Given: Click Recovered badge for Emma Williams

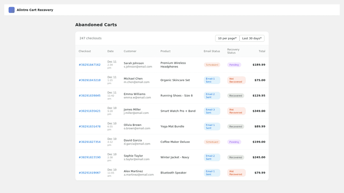Looking at the screenshot, I should [x=236, y=96].
